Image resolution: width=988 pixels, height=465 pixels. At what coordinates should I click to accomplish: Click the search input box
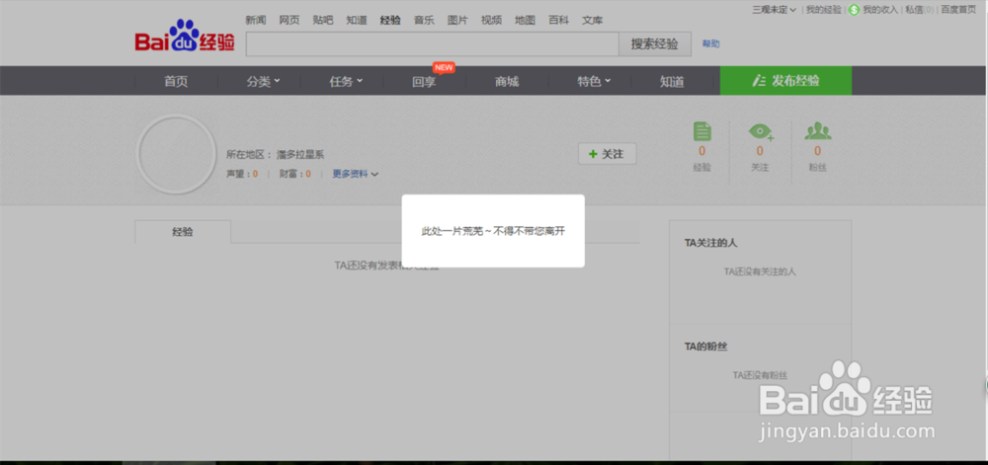pyautogui.click(x=433, y=44)
